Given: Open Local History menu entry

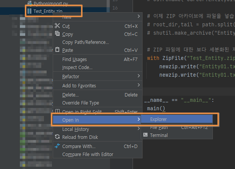Looking at the screenshot, I should click(97, 129).
